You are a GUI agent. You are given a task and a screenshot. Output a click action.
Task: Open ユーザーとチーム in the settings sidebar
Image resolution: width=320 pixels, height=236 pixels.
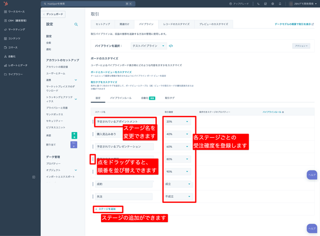click(55, 74)
